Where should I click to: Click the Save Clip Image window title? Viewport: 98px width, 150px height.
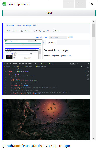point(18,4)
